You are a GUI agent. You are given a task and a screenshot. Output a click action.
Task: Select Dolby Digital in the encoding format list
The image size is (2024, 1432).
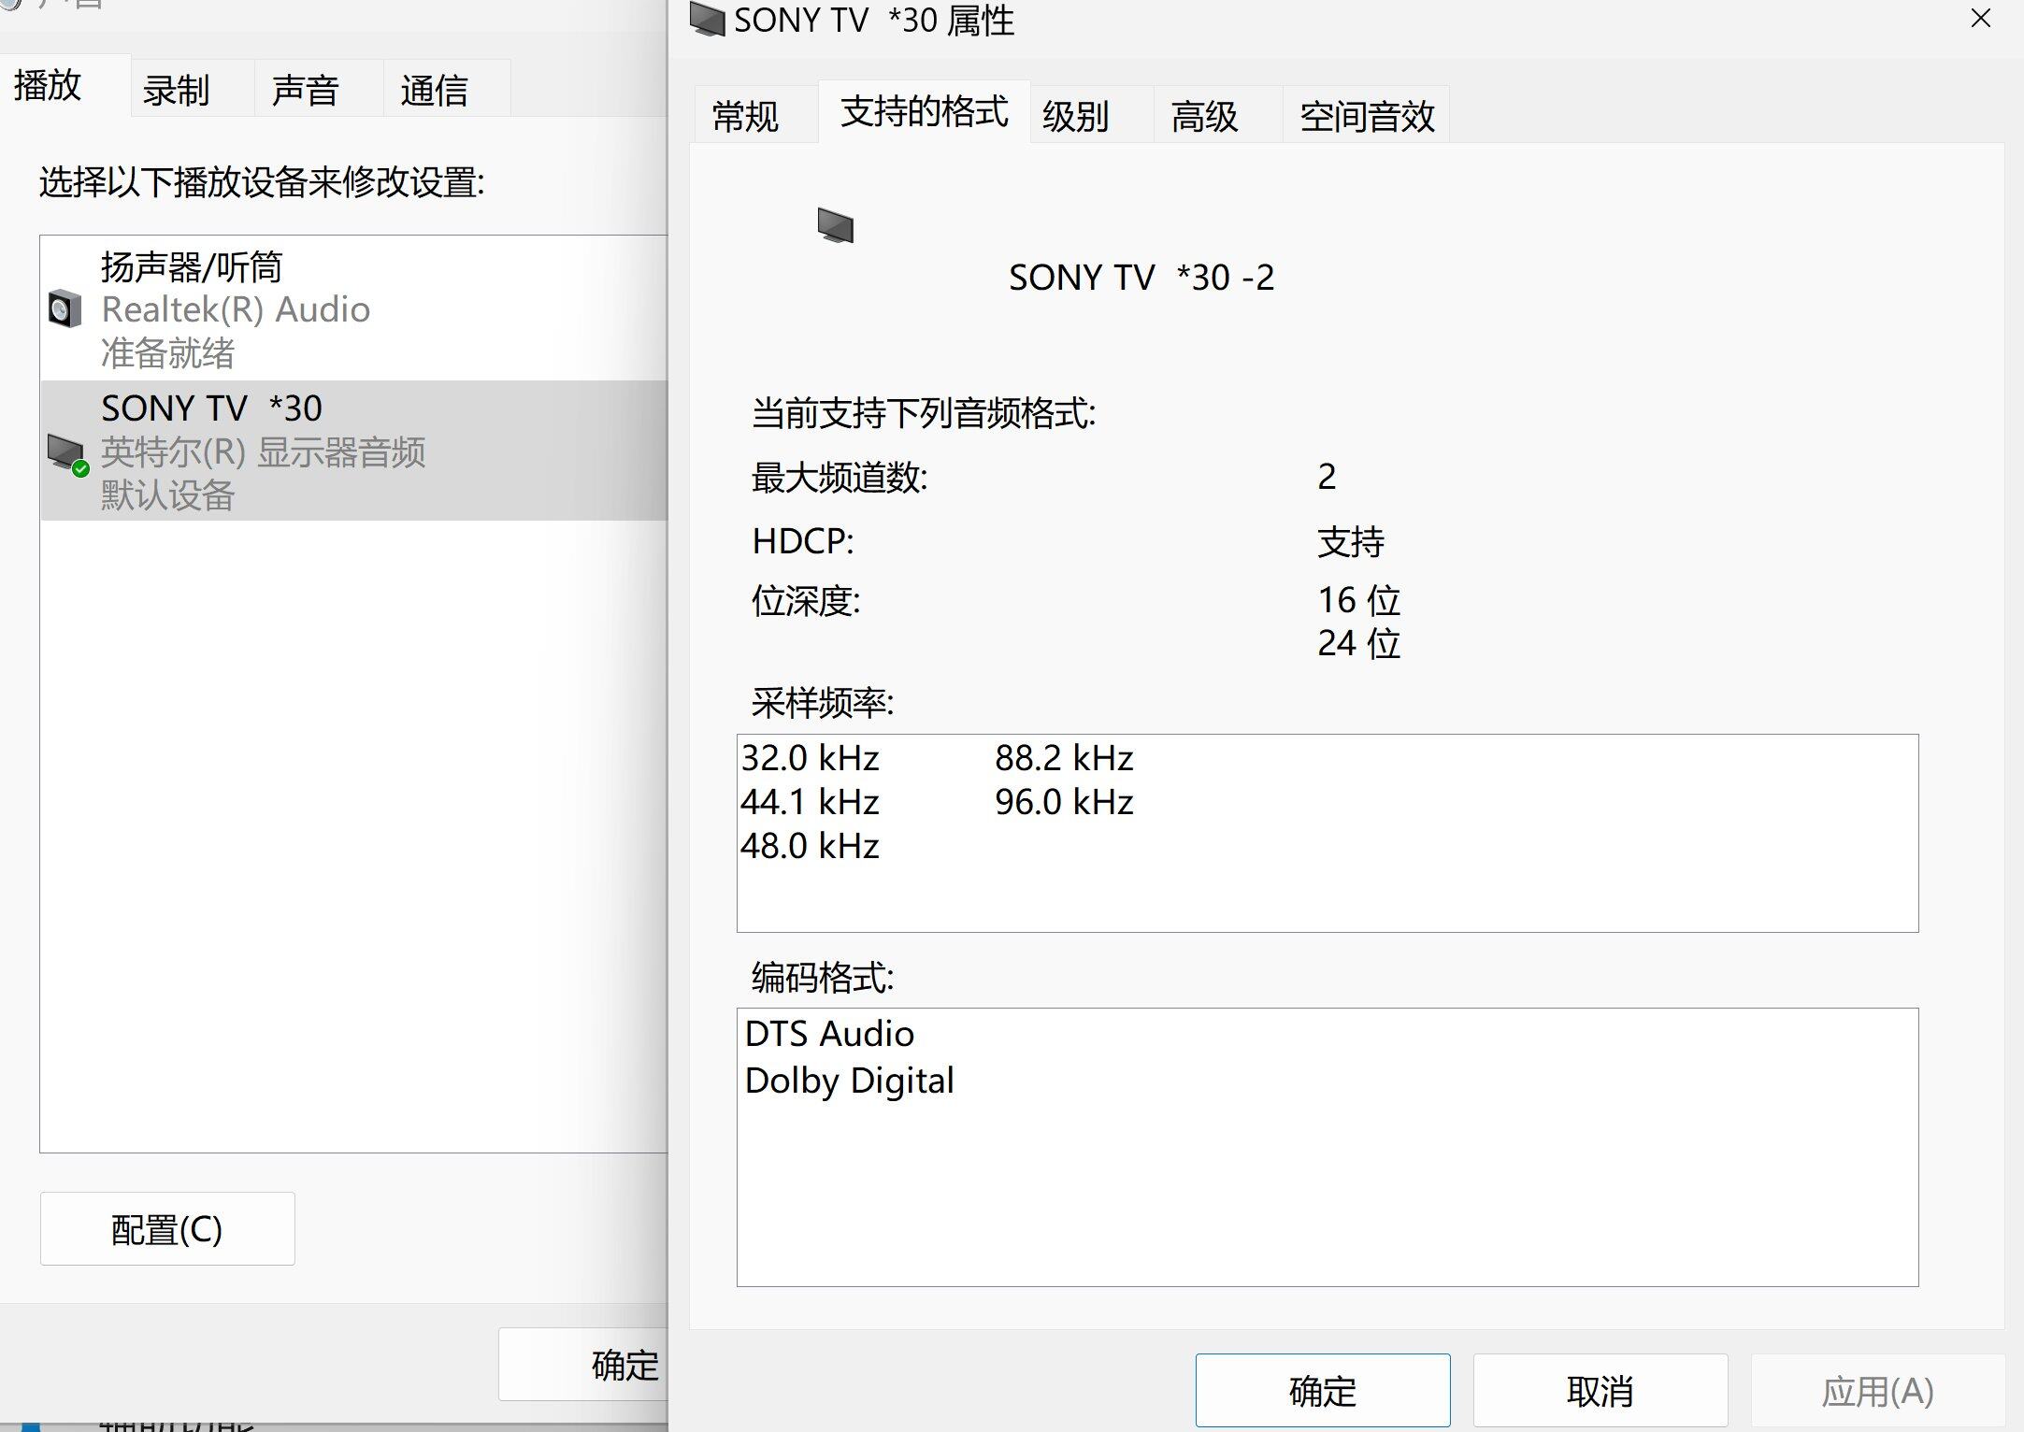coord(849,1081)
